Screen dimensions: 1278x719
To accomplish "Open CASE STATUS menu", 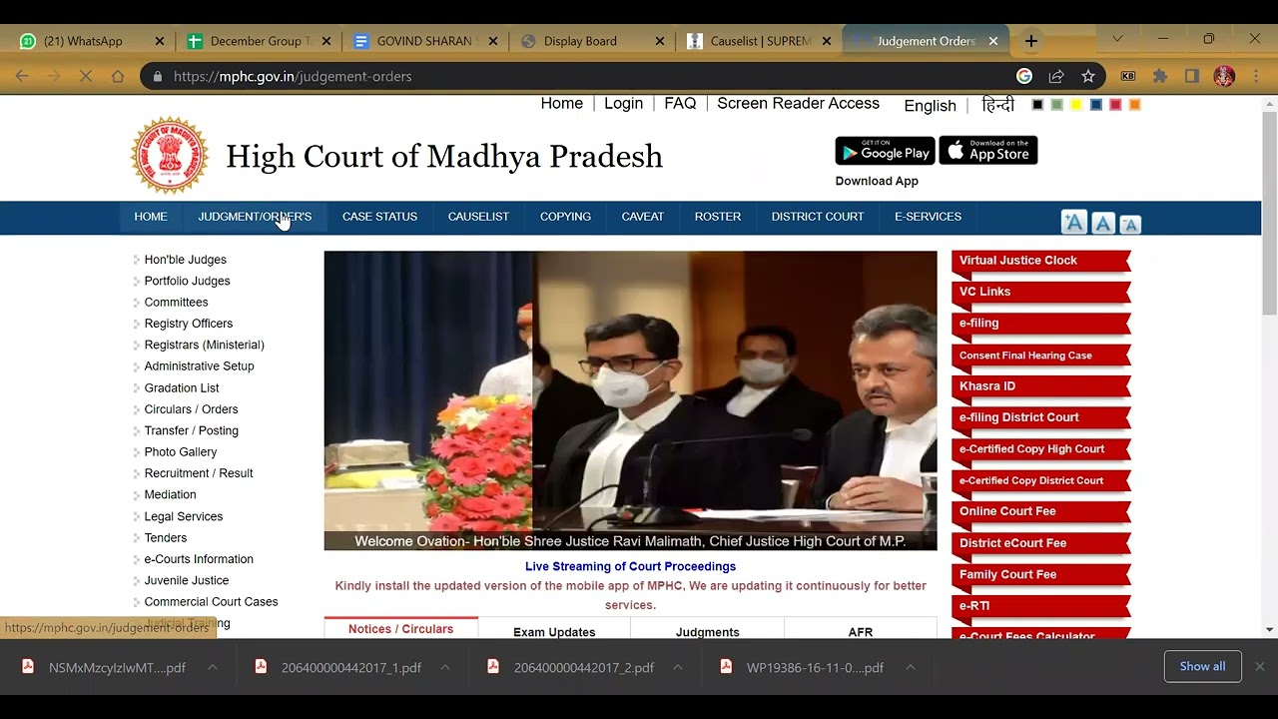I will pos(379,217).
